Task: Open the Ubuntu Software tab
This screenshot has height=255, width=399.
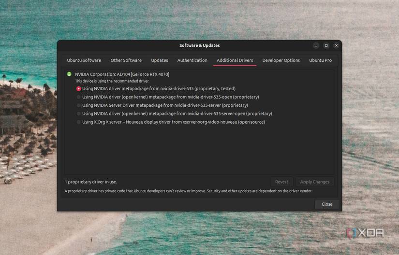Action: (x=84, y=60)
